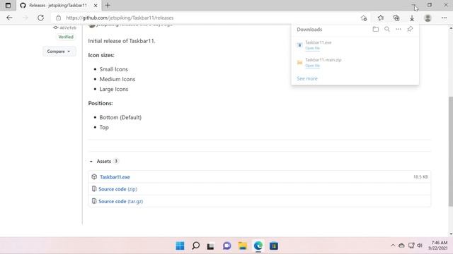Open network status tray icon
Image resolution: width=453 pixels, height=254 pixels.
[411, 246]
